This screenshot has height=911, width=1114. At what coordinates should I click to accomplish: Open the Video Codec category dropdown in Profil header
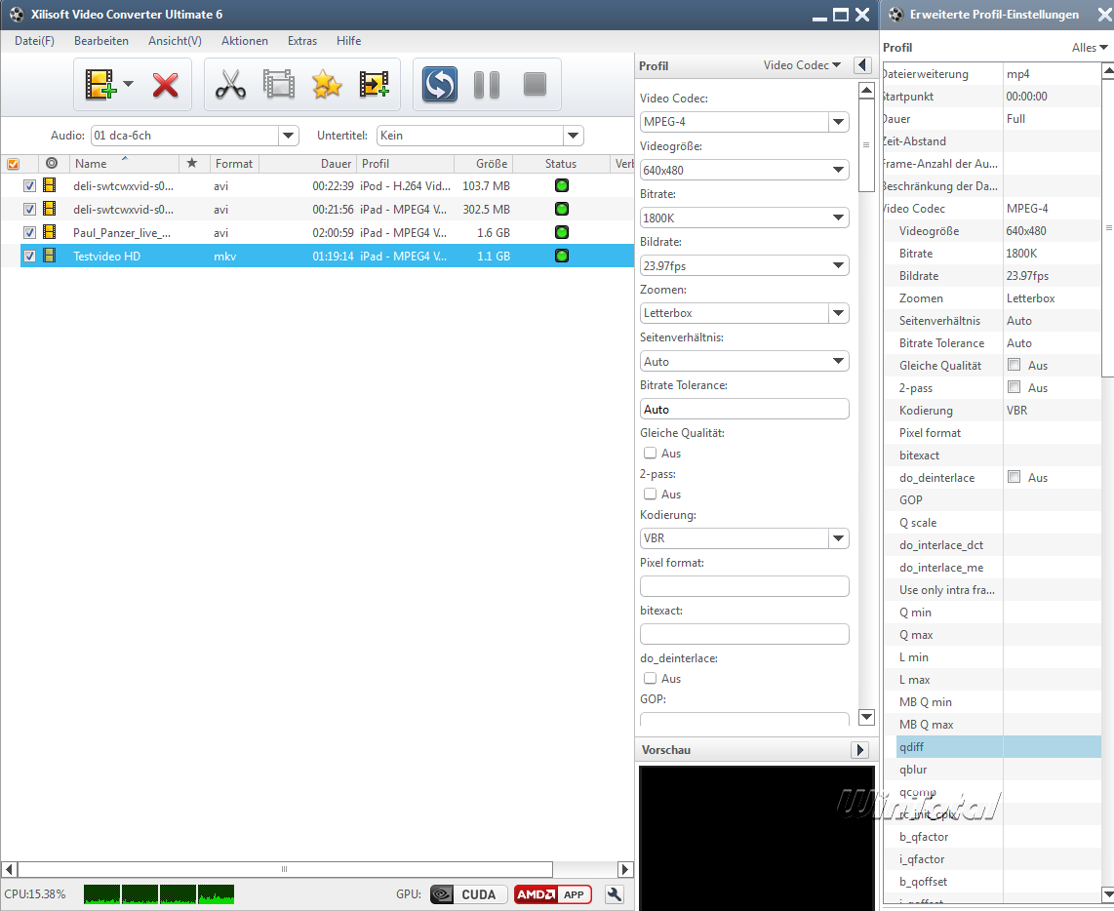802,65
